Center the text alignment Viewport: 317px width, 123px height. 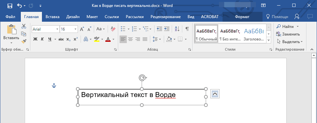(130, 39)
